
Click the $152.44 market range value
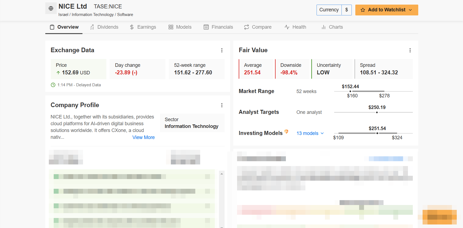coord(350,87)
